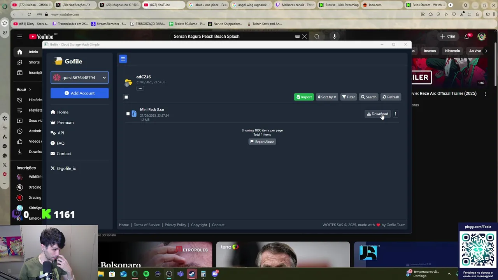498x280 pixels.
Task: Refresh the Gofile folder listing
Action: [391, 97]
